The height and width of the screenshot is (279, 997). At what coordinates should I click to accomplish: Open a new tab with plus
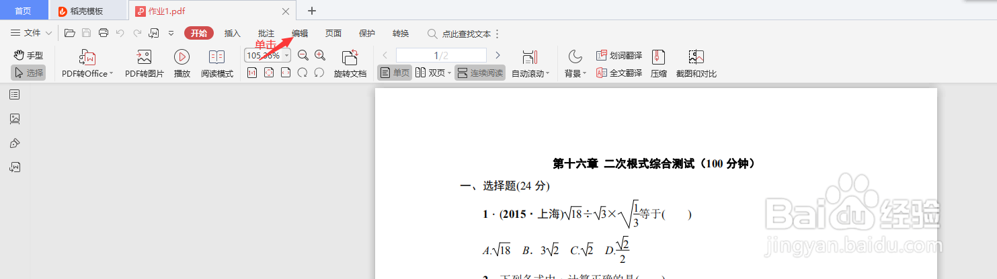coord(311,11)
